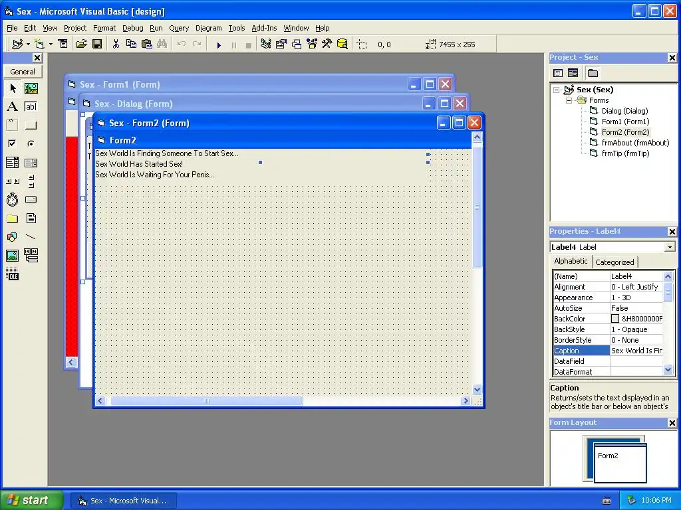Image resolution: width=681 pixels, height=510 pixels.
Task: Toggle Folders in the Project panel
Action: point(593,73)
